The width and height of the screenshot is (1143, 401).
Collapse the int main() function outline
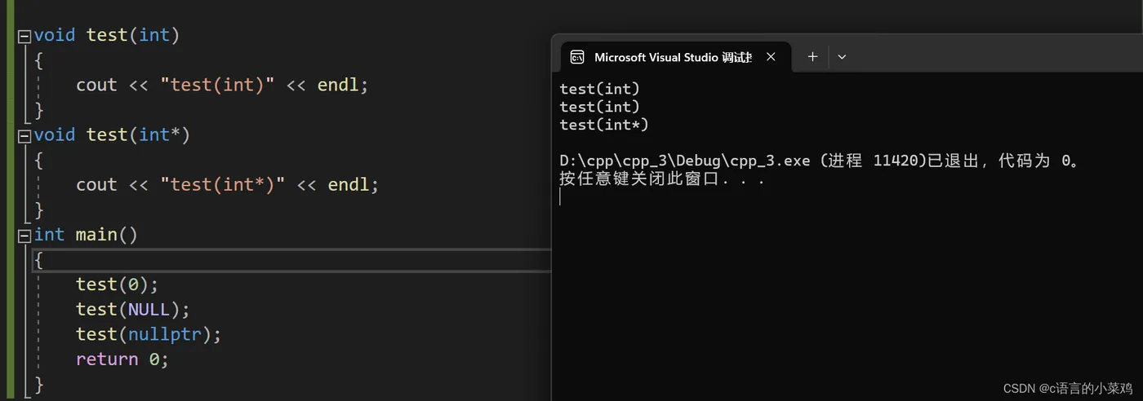point(24,236)
